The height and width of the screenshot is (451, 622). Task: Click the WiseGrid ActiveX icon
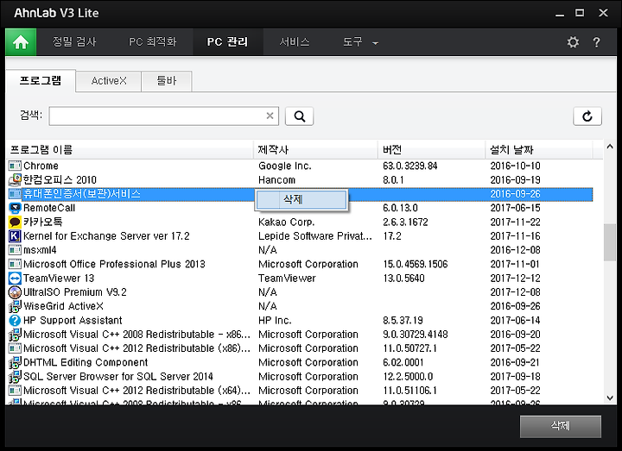15,306
